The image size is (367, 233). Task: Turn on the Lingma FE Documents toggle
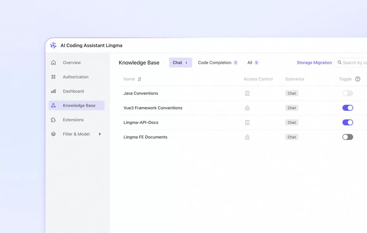coord(347,137)
